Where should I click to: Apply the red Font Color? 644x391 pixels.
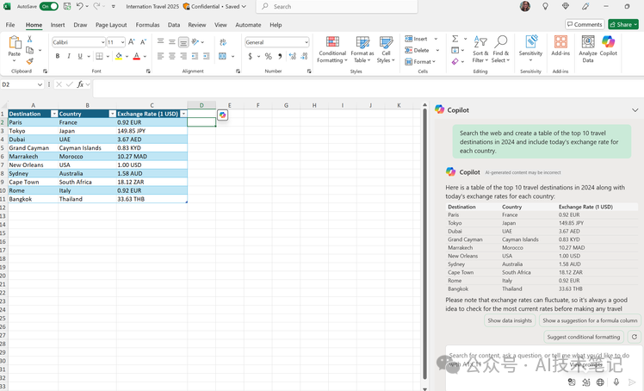coord(136,56)
